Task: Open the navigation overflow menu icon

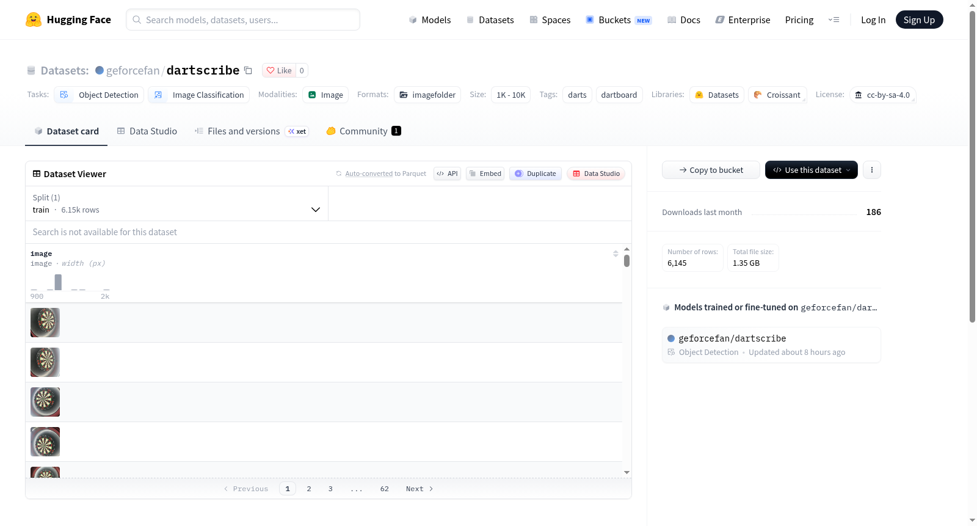Action: (834, 20)
